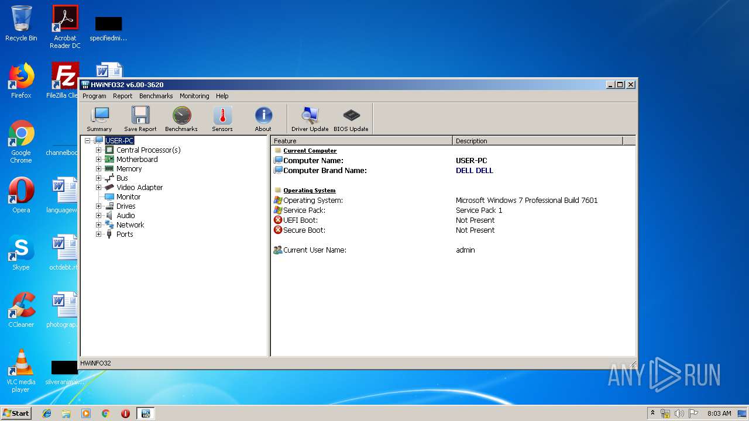The height and width of the screenshot is (421, 749).
Task: Select Bus in the tree
Action: [x=122, y=178]
